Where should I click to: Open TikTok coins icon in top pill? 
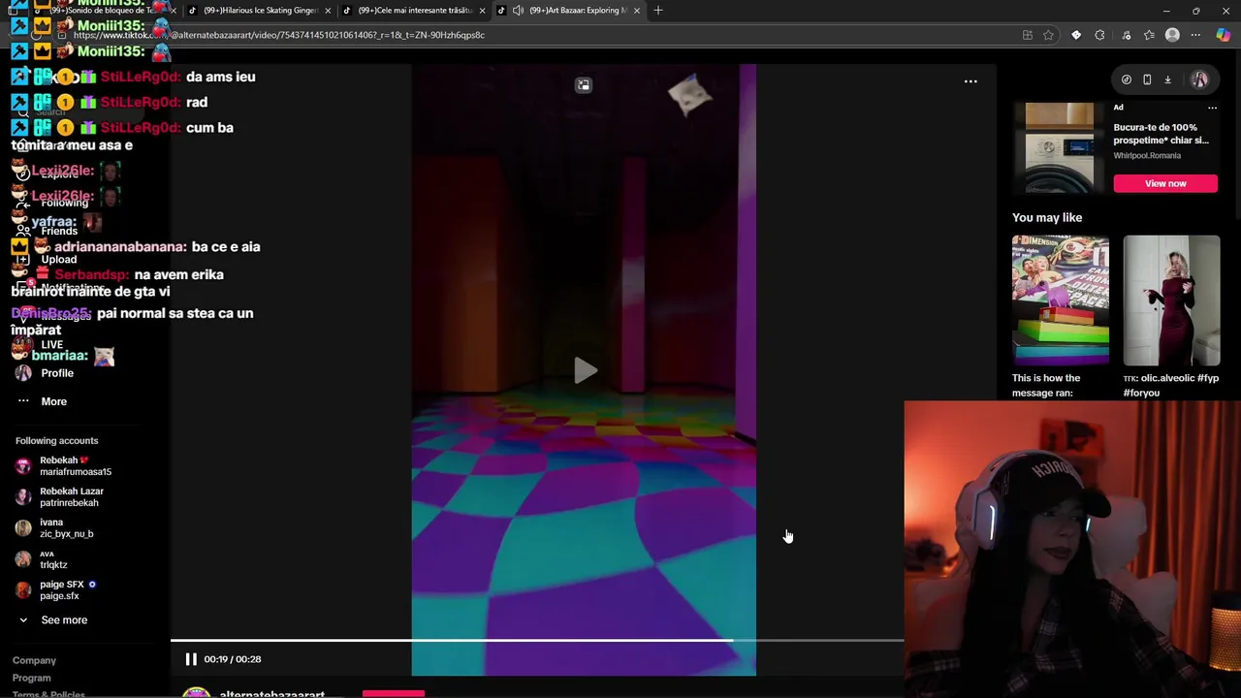pyautogui.click(x=1127, y=79)
